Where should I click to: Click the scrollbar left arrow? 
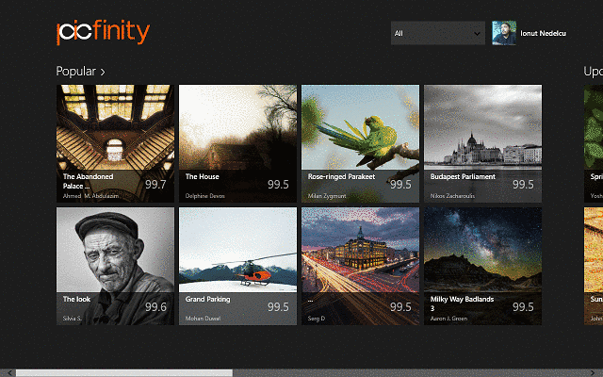pyautogui.click(x=10, y=373)
